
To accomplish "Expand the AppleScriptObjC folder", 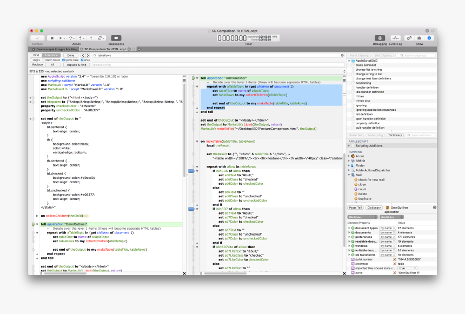I will point(350,61).
